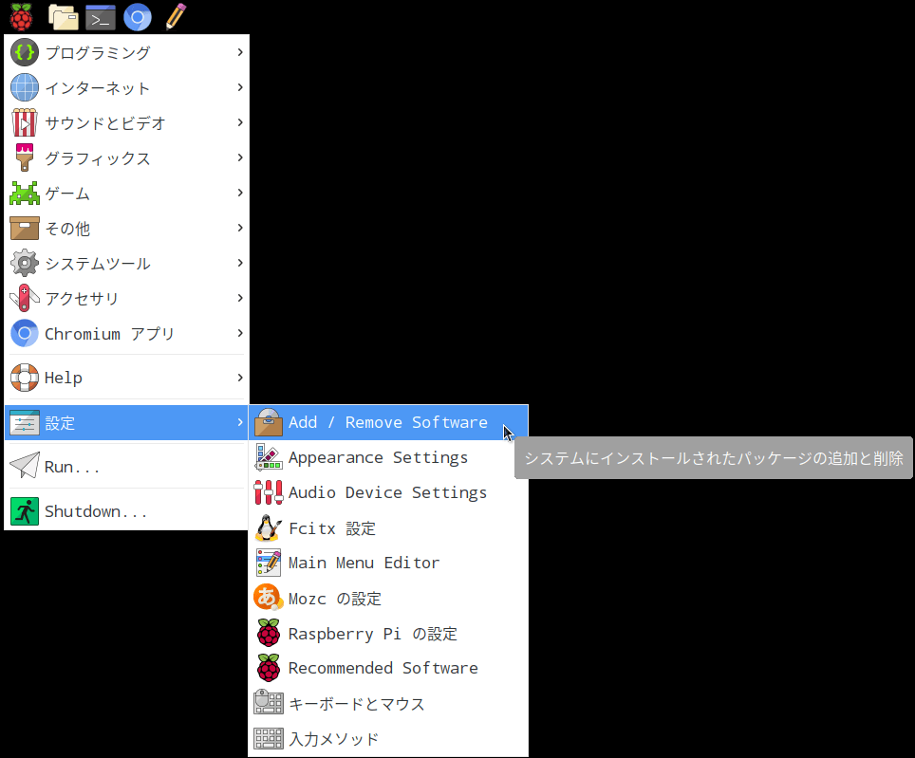This screenshot has height=758, width=915.
Task: Click the Appearance Settings palette icon
Action: point(269,457)
